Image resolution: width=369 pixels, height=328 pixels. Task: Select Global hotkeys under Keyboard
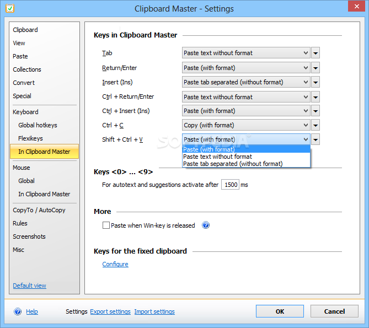pyautogui.click(x=38, y=125)
